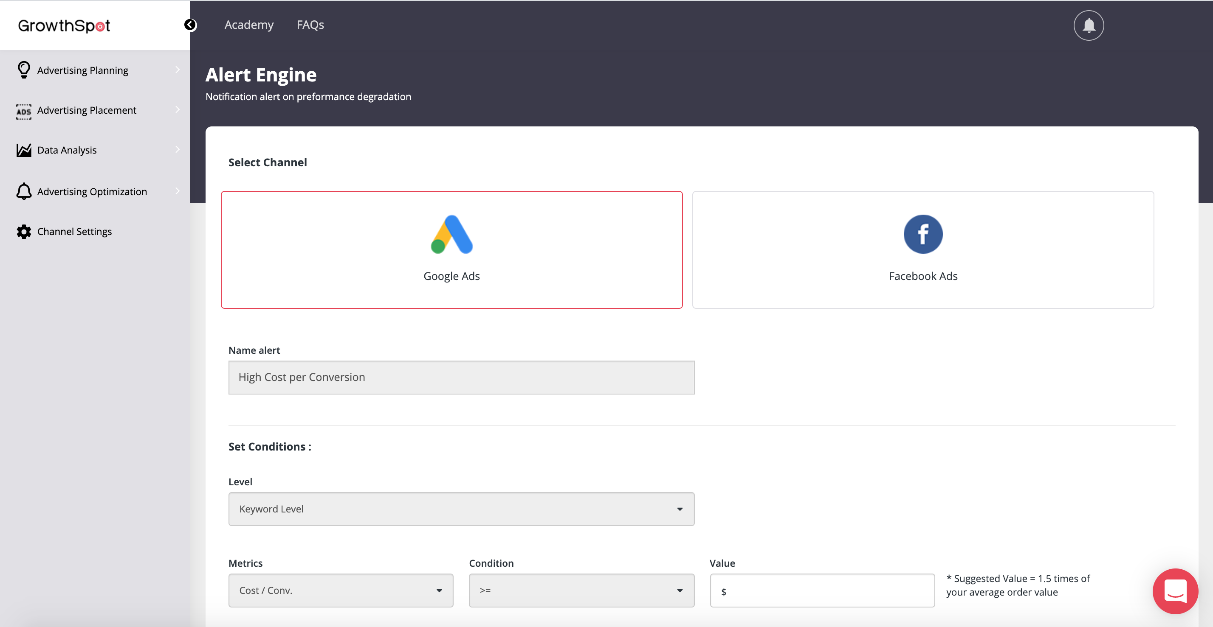Expand the Advertising Optimization chevron
The width and height of the screenshot is (1213, 627).
point(178,191)
